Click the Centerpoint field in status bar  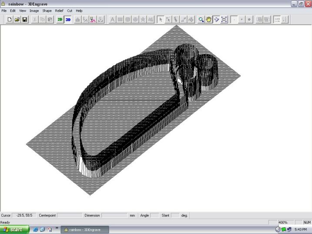point(69,215)
